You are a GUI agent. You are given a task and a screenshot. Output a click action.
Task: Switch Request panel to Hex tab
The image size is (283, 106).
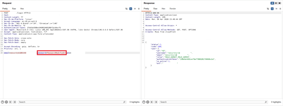coord(22,9)
